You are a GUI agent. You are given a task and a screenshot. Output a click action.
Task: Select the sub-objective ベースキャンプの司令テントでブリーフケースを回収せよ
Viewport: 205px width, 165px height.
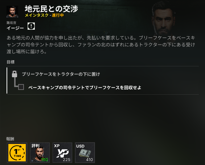85,87
